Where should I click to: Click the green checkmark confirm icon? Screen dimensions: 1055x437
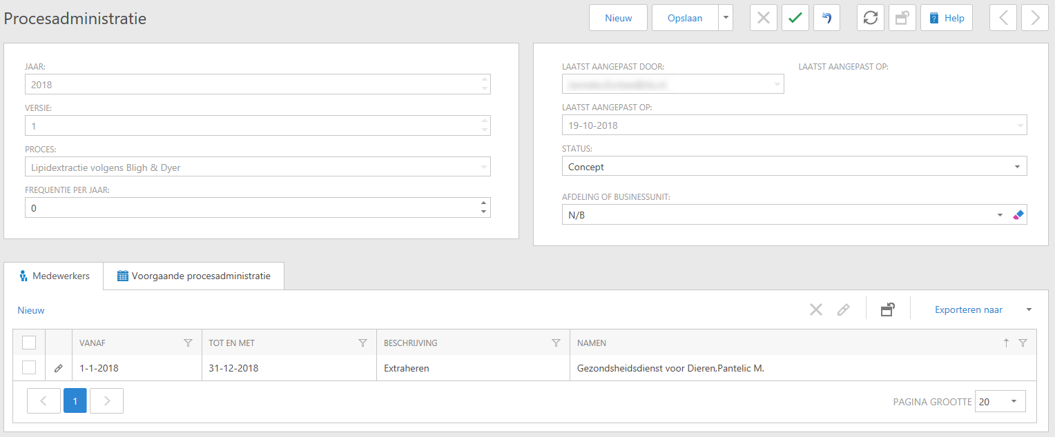point(795,19)
